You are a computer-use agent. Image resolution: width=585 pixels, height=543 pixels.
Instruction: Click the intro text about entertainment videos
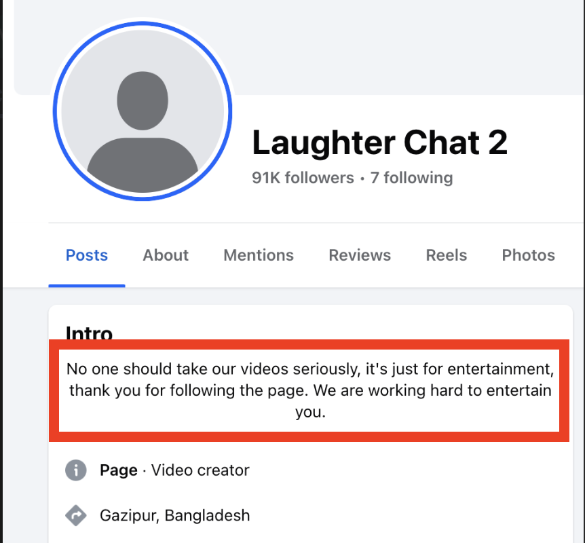point(309,390)
